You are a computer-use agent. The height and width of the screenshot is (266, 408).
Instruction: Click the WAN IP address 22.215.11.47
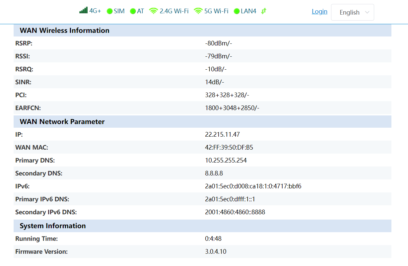[222, 135]
